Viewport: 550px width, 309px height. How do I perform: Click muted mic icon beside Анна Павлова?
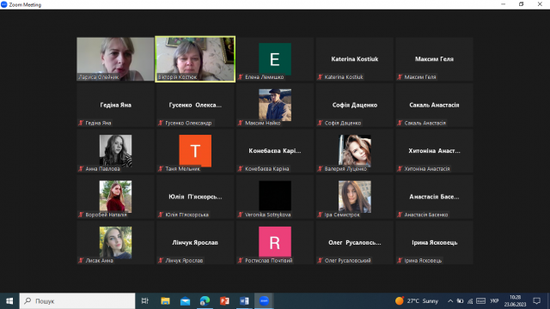81,169
